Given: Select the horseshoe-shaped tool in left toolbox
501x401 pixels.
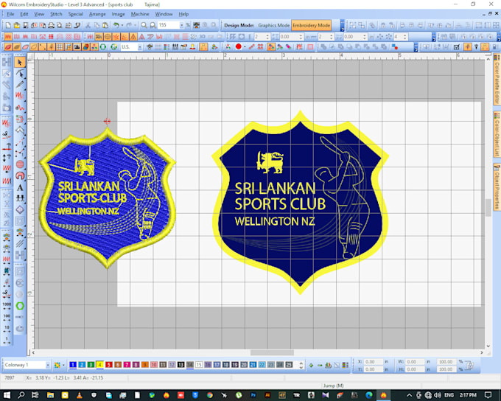Looking at the screenshot, I should [20, 175].
